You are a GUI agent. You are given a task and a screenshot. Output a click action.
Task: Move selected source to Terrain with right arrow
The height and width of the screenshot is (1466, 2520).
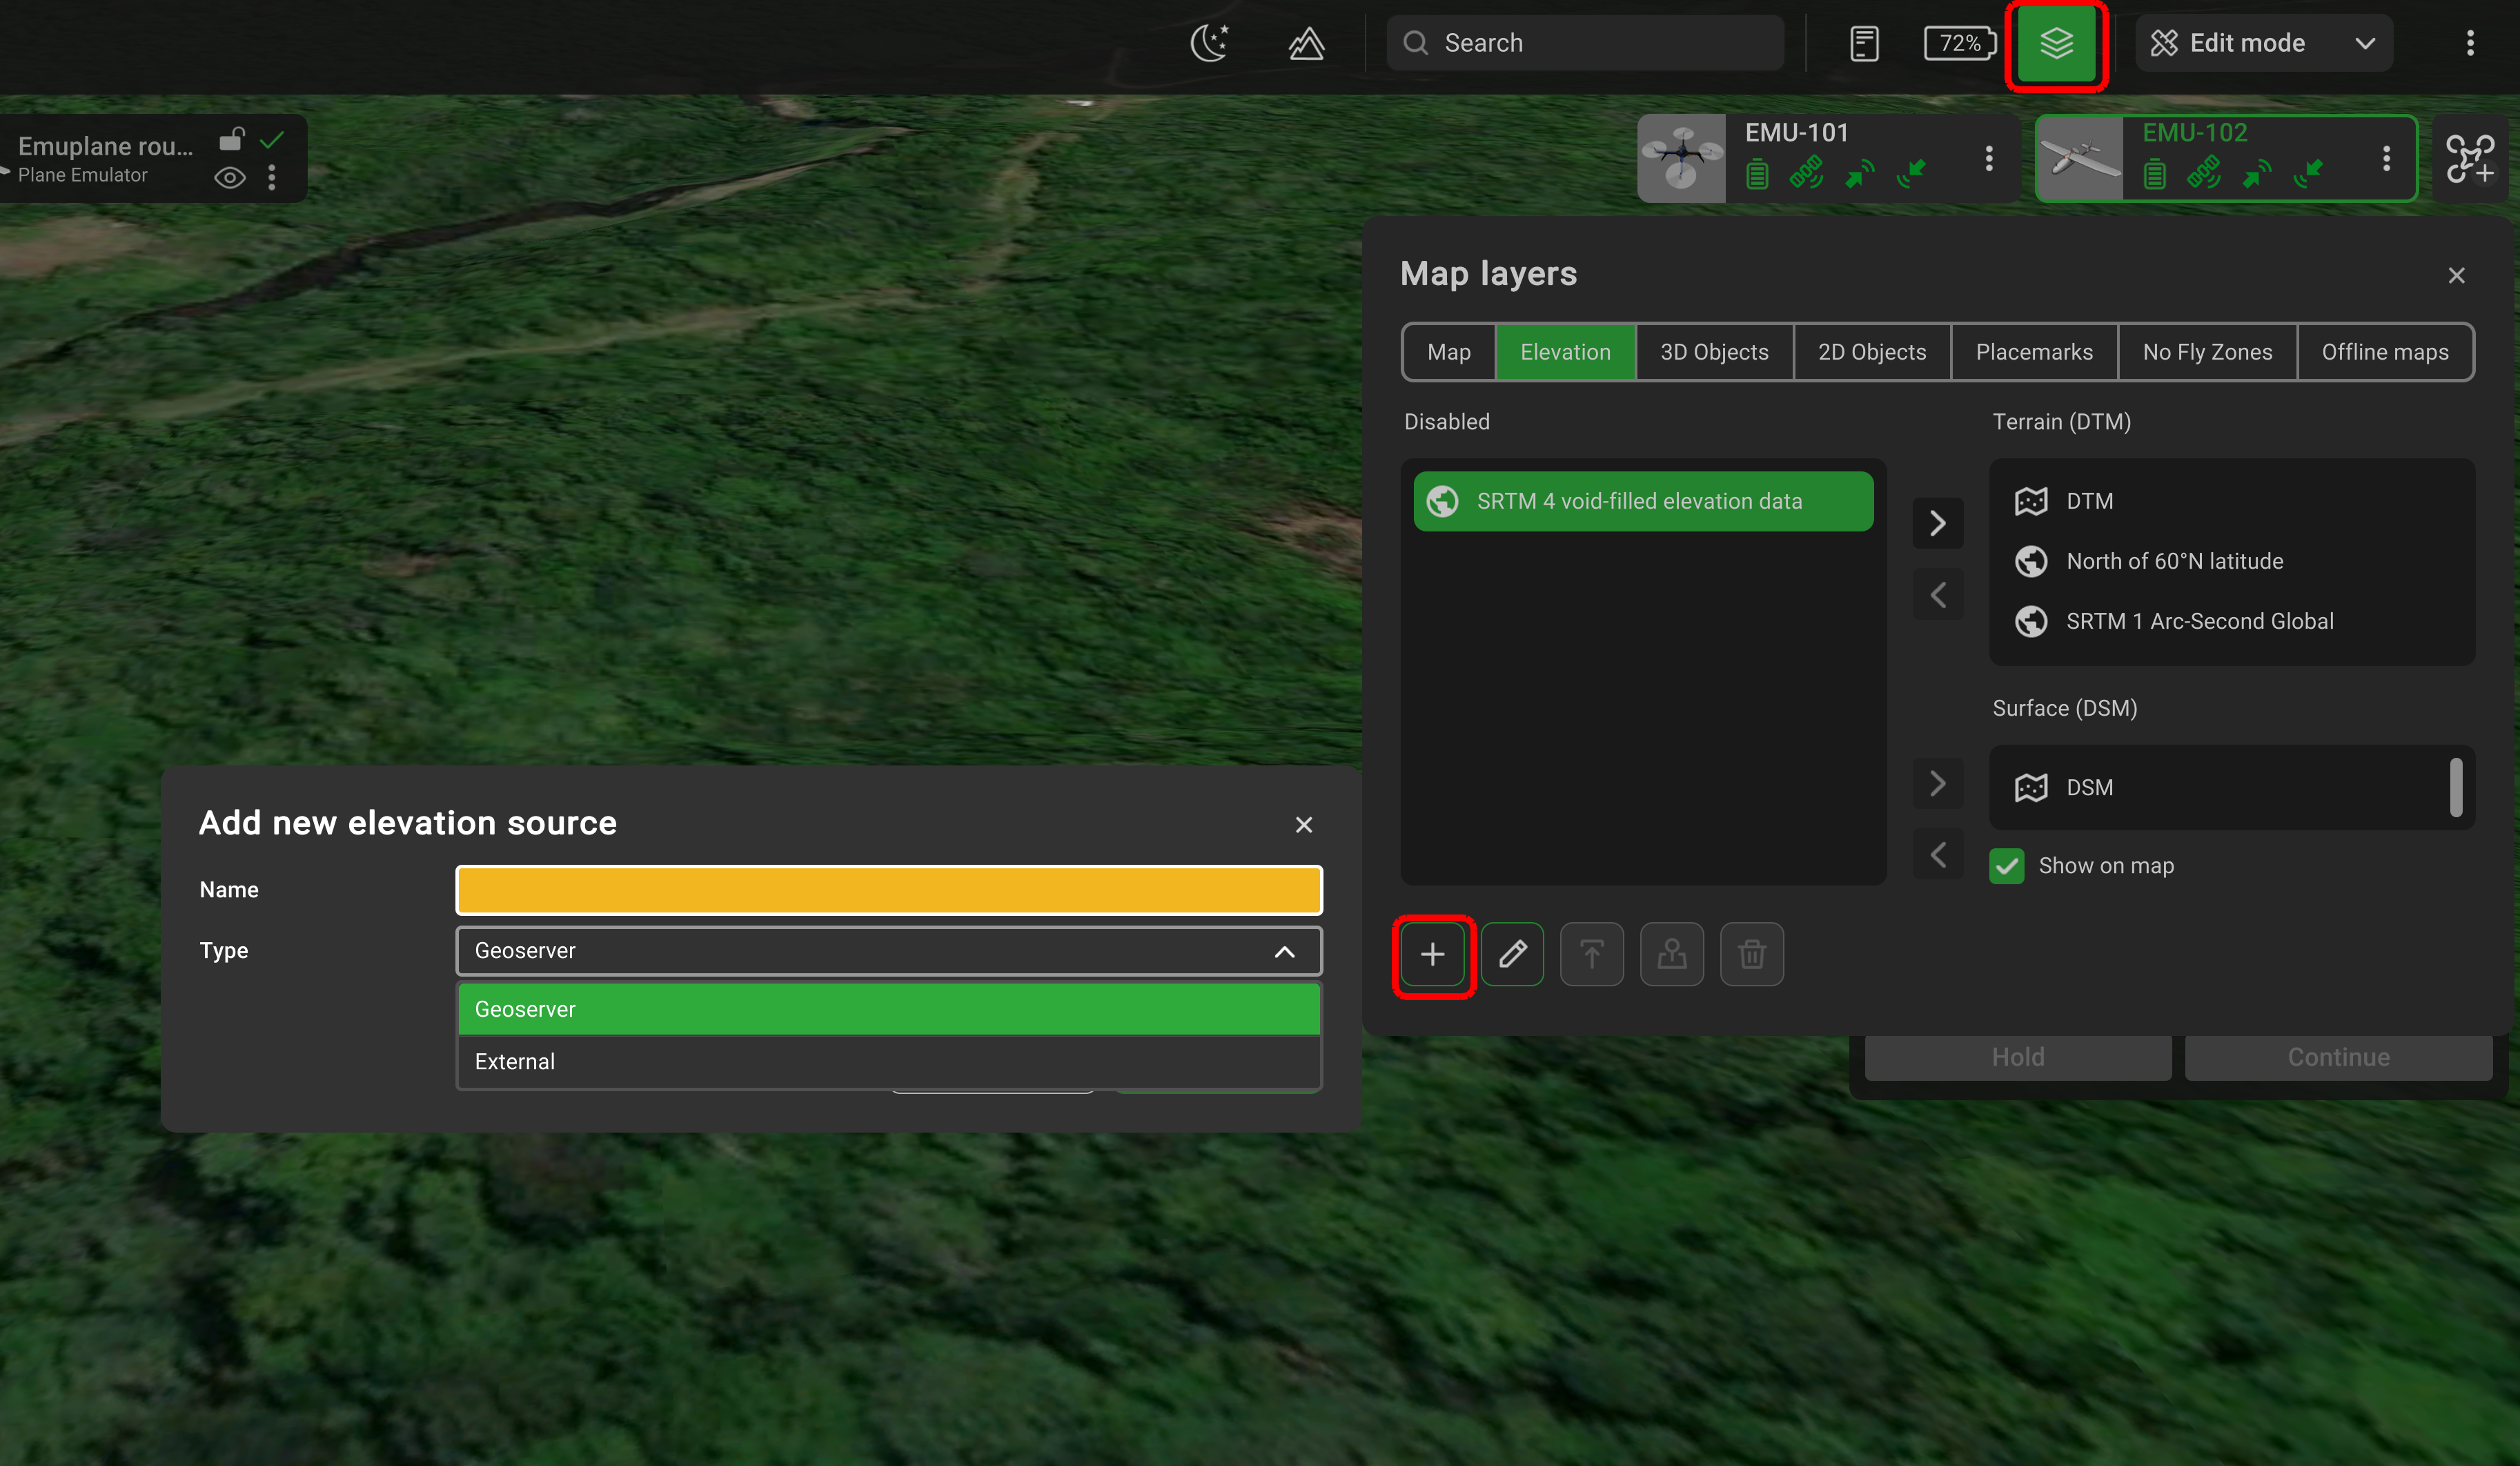[x=1937, y=523]
